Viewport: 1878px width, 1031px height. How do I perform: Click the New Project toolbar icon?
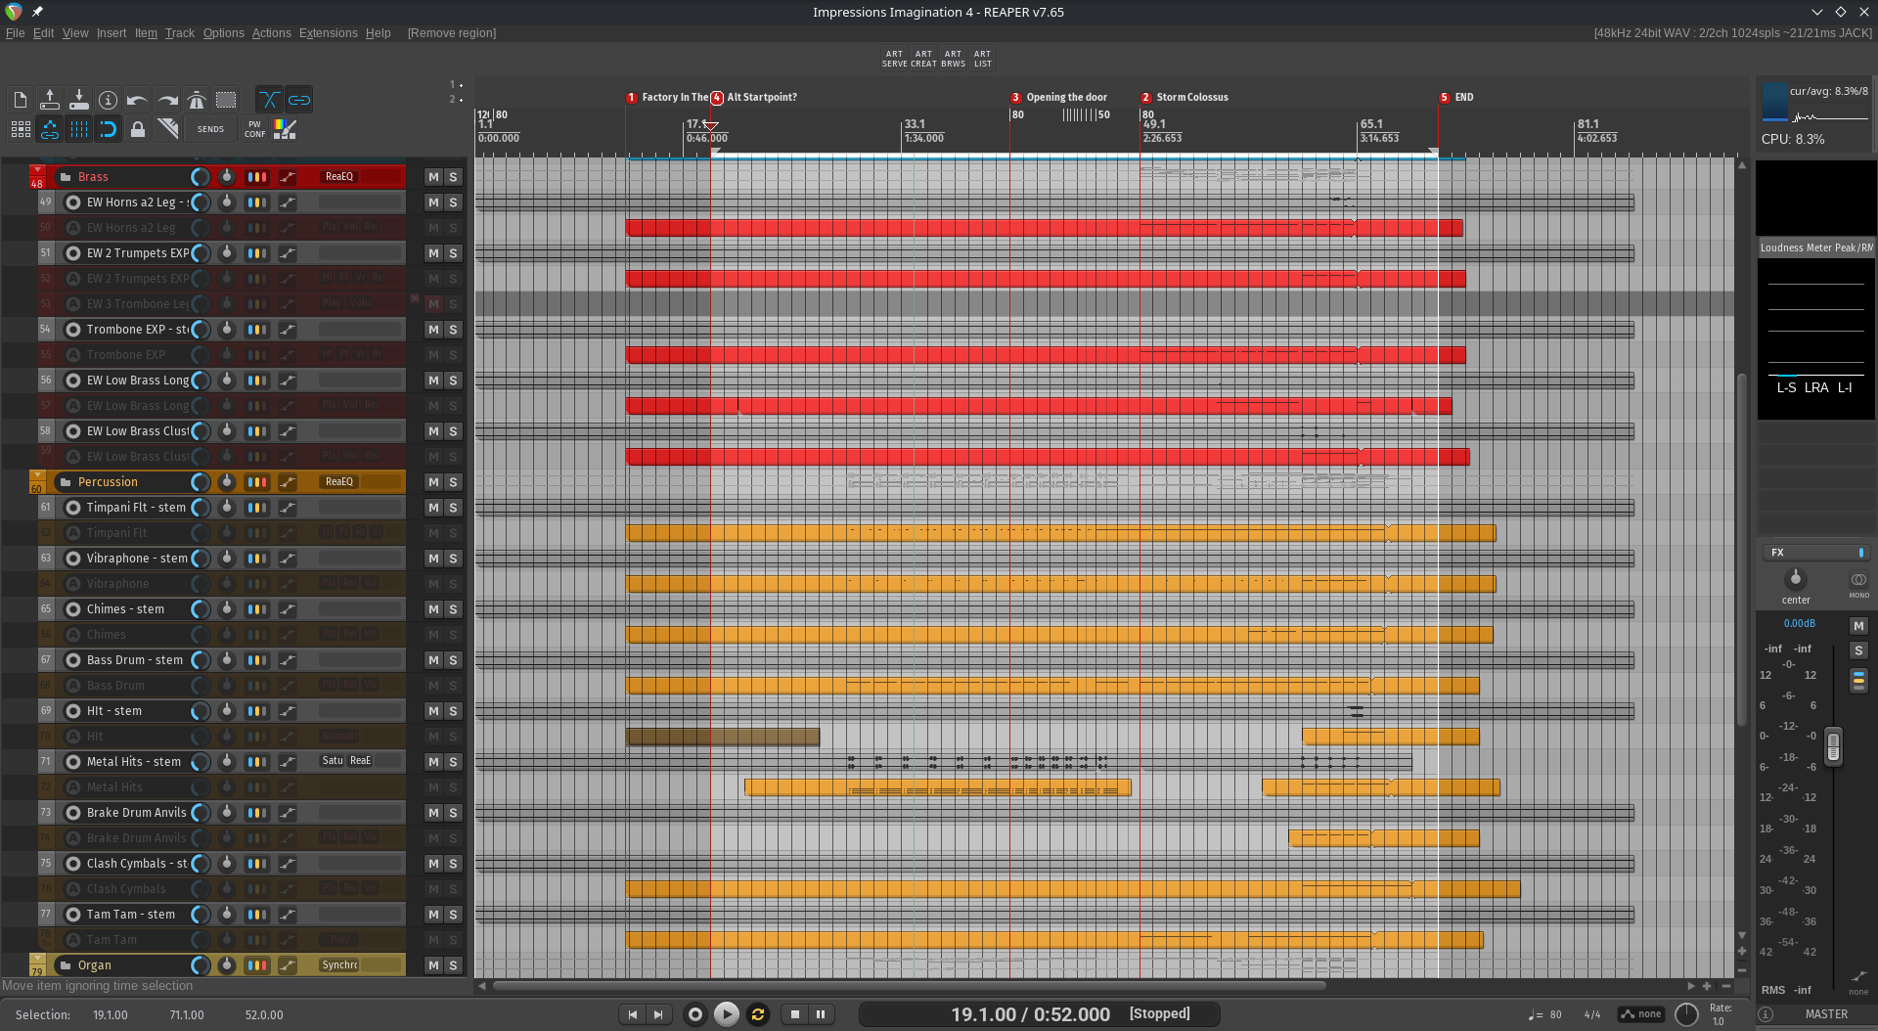click(20, 100)
